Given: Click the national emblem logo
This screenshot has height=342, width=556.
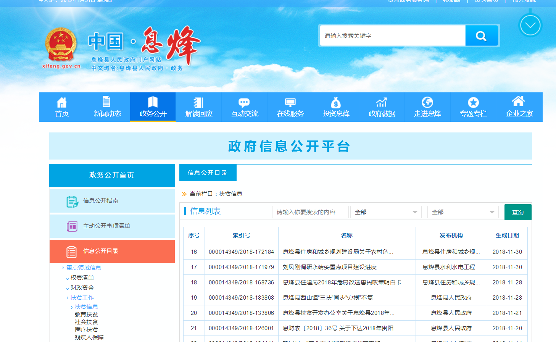Looking at the screenshot, I should [61, 45].
